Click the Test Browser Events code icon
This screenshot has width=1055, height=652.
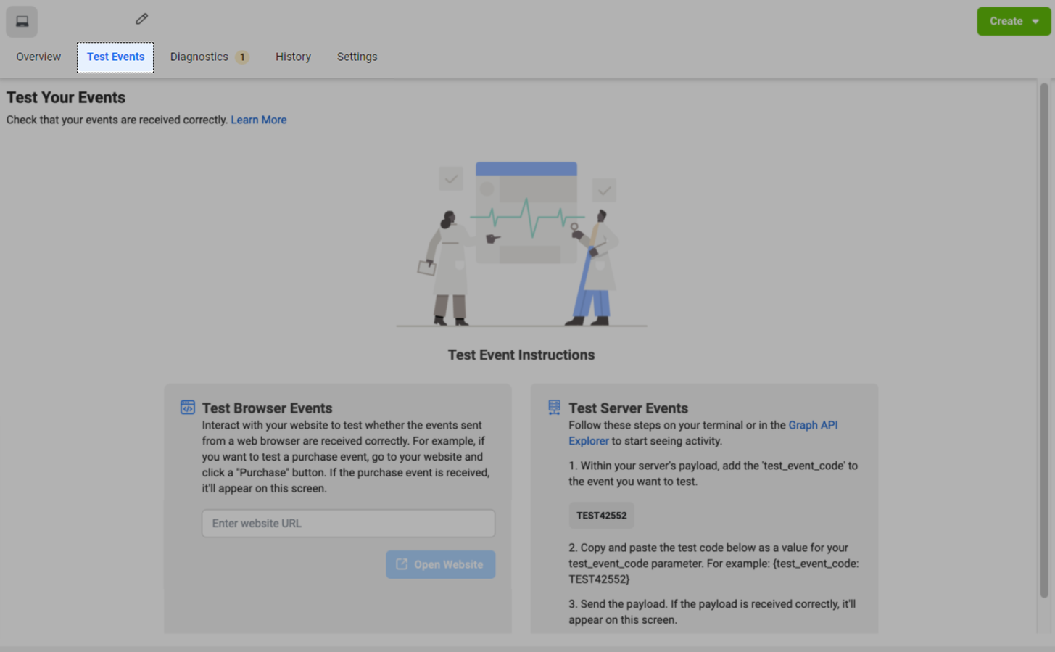188,408
